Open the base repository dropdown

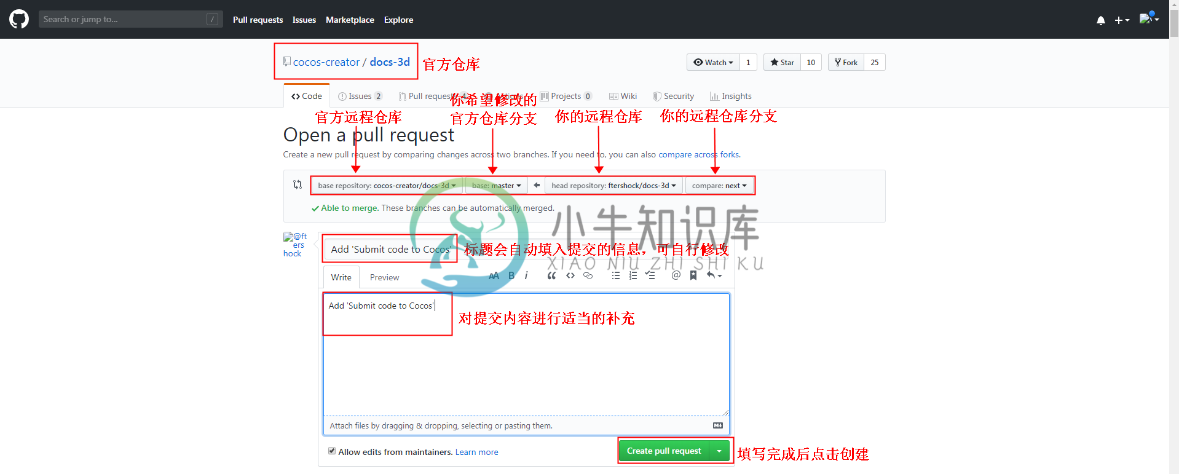(x=387, y=186)
